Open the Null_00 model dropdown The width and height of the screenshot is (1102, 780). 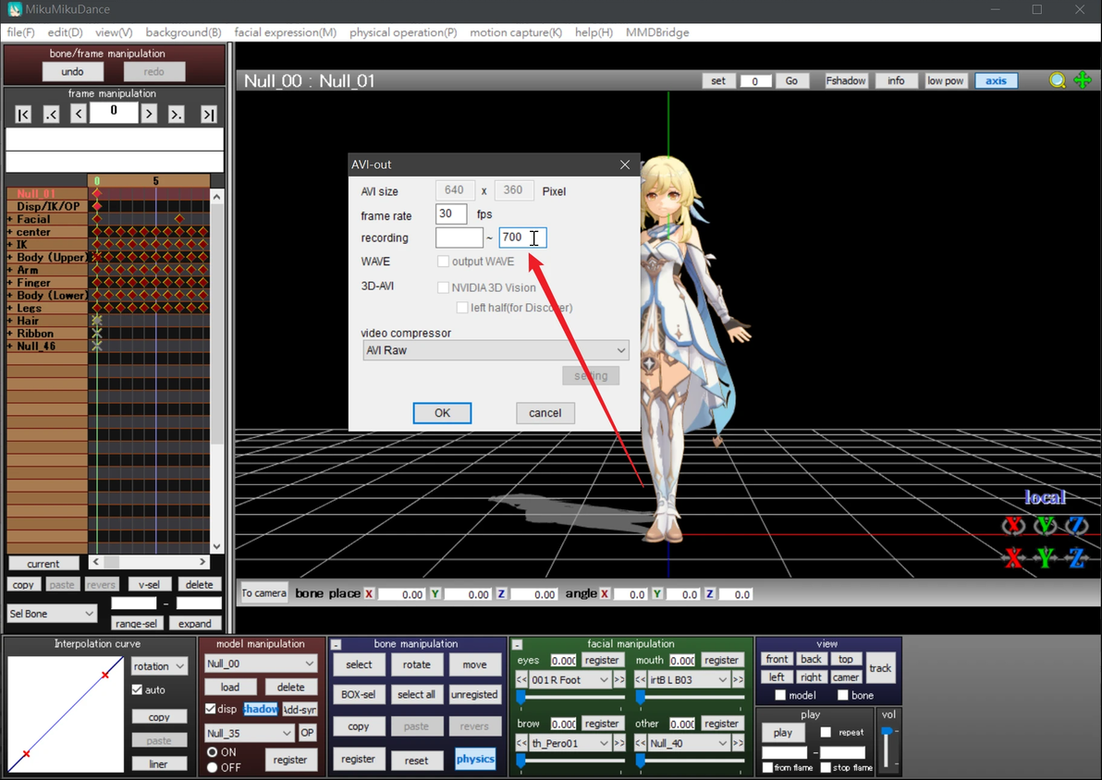(260, 664)
